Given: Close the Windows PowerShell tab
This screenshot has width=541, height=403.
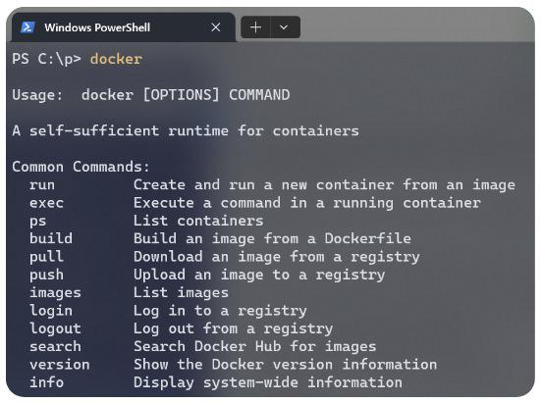Looking at the screenshot, I should tap(216, 27).
